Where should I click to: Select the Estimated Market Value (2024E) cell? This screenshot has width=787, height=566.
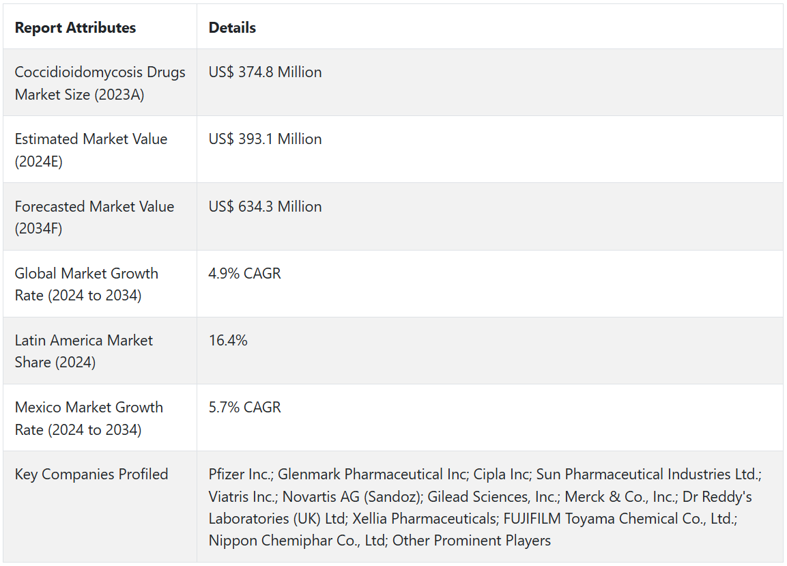[x=91, y=150]
